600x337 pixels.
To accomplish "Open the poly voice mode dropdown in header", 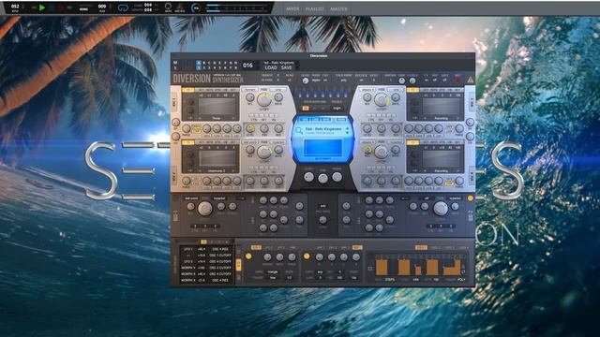I will click(343, 81).
